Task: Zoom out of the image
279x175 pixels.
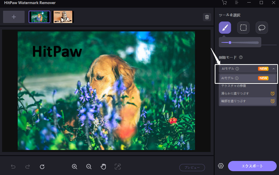Action: coord(89,167)
